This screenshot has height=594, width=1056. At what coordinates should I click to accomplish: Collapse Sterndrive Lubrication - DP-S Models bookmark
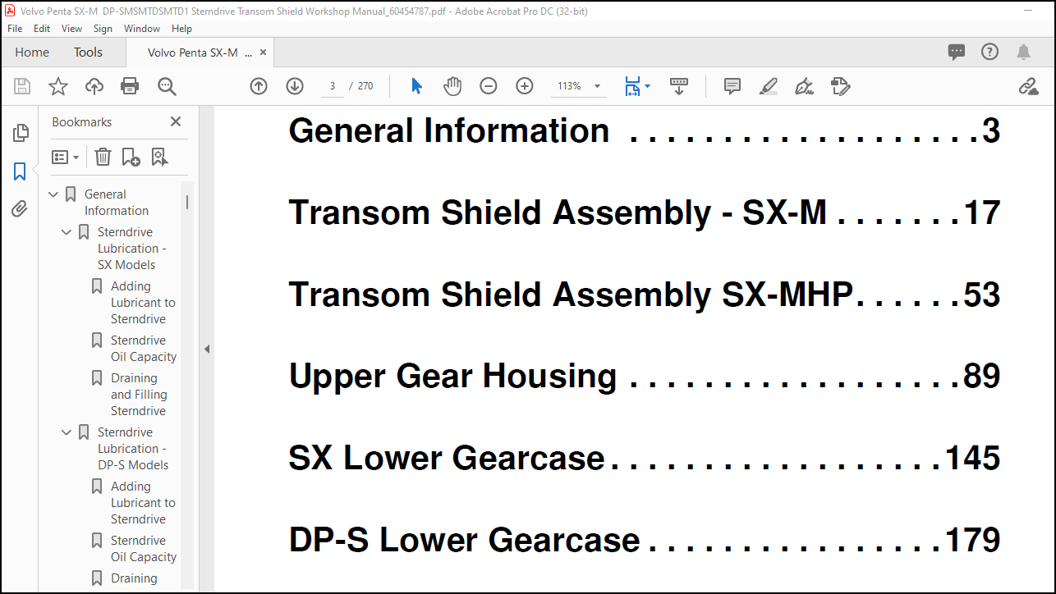pos(67,432)
